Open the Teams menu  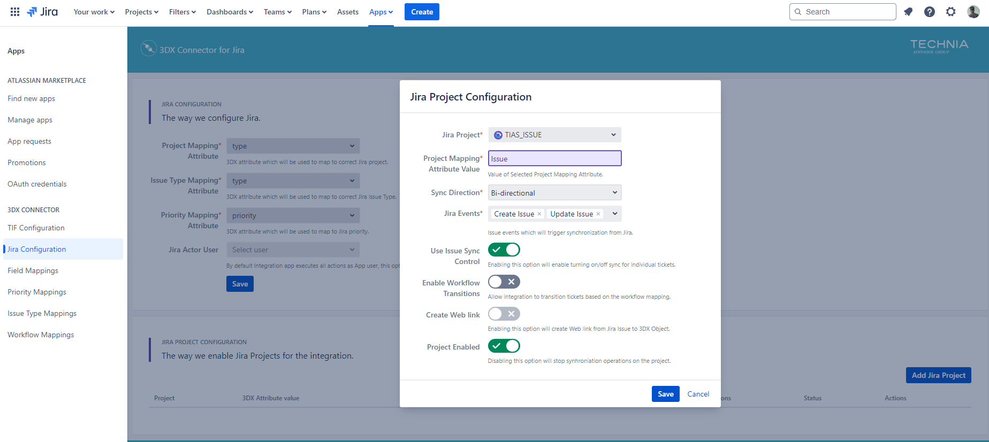point(278,12)
